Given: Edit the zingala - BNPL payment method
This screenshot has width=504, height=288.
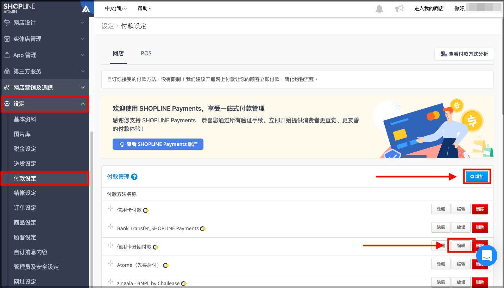Looking at the screenshot, I should (461, 282).
